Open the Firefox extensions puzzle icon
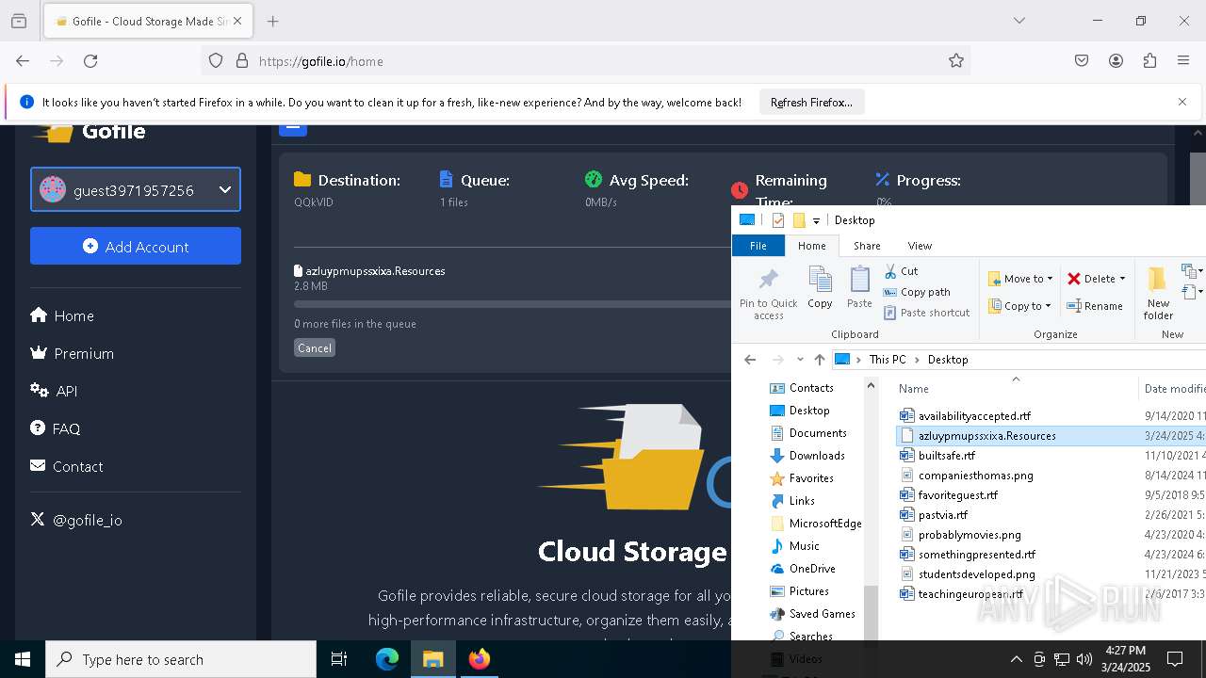This screenshot has width=1206, height=678. coord(1149,61)
